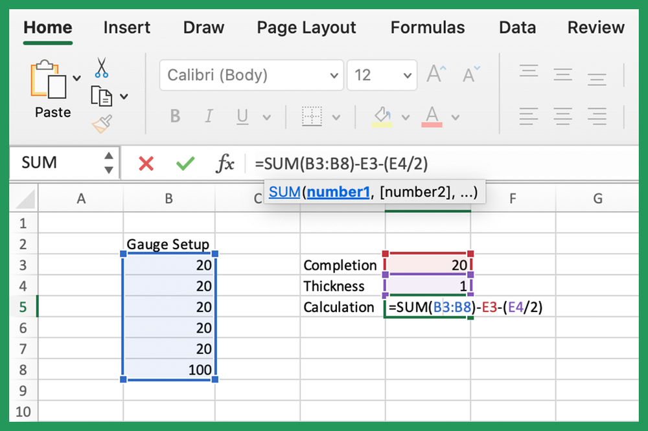Cancel the formula with the red X
Viewport: 648px width, 431px height.
point(145,163)
